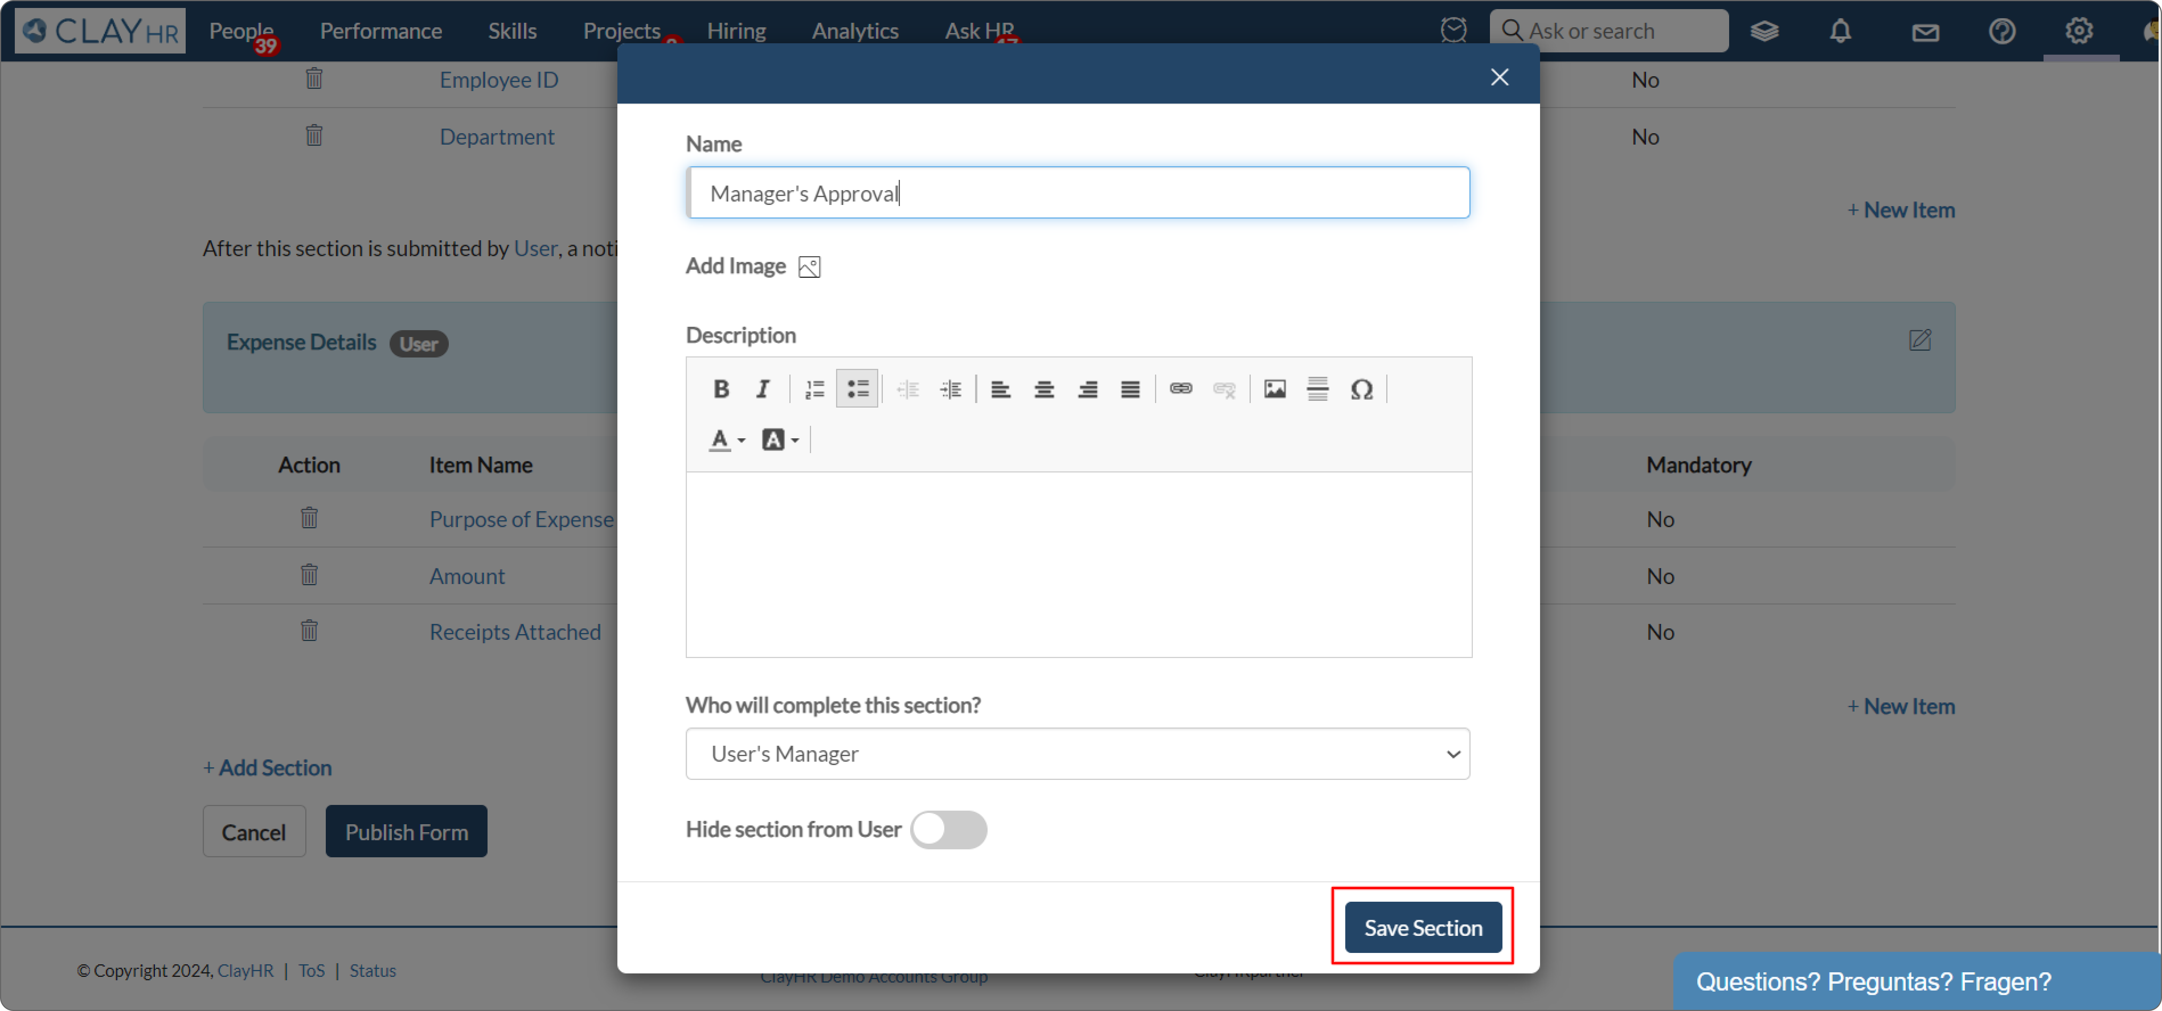Delete the Purpose of Expense item
The height and width of the screenshot is (1011, 2162).
click(309, 518)
